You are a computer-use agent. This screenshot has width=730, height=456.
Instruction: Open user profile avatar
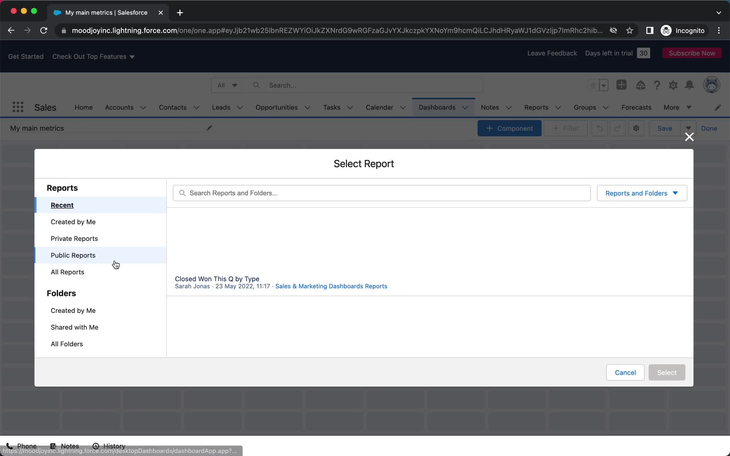(711, 85)
